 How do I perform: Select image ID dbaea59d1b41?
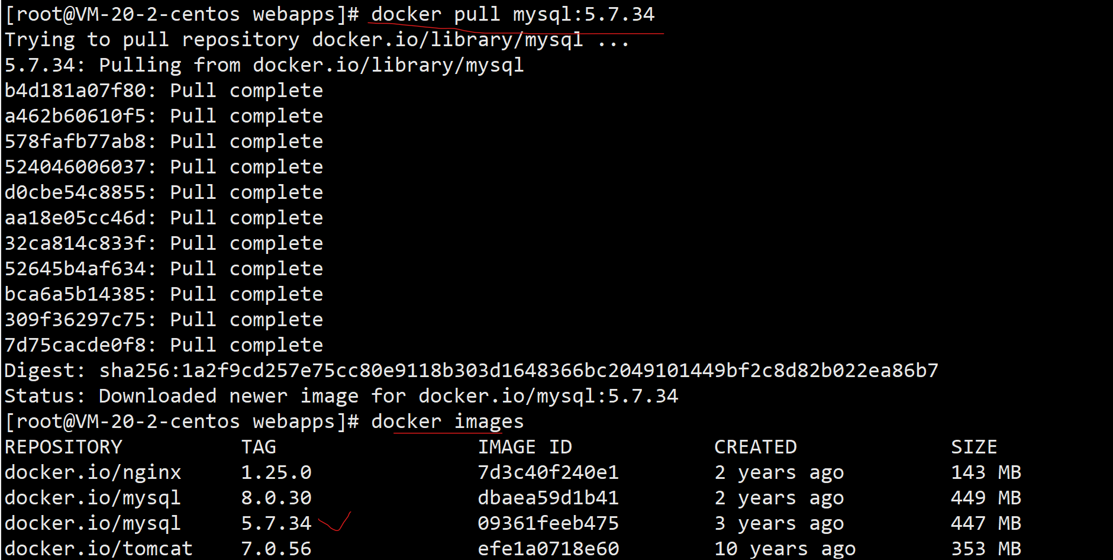point(549,498)
